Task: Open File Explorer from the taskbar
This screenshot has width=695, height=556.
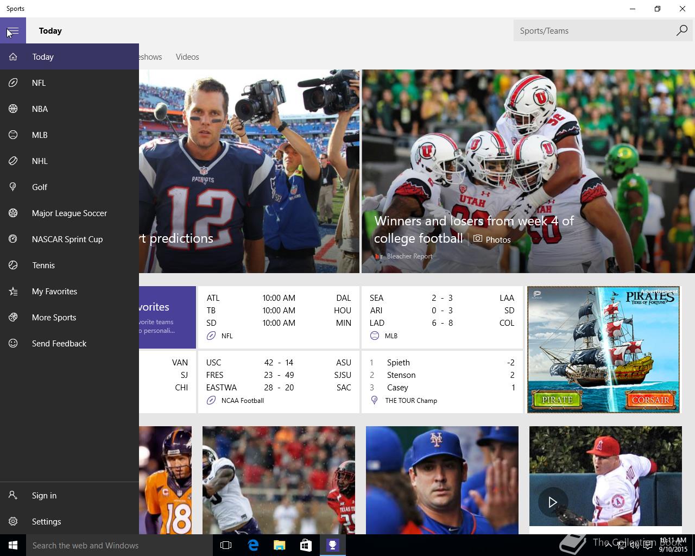Action: point(280,545)
